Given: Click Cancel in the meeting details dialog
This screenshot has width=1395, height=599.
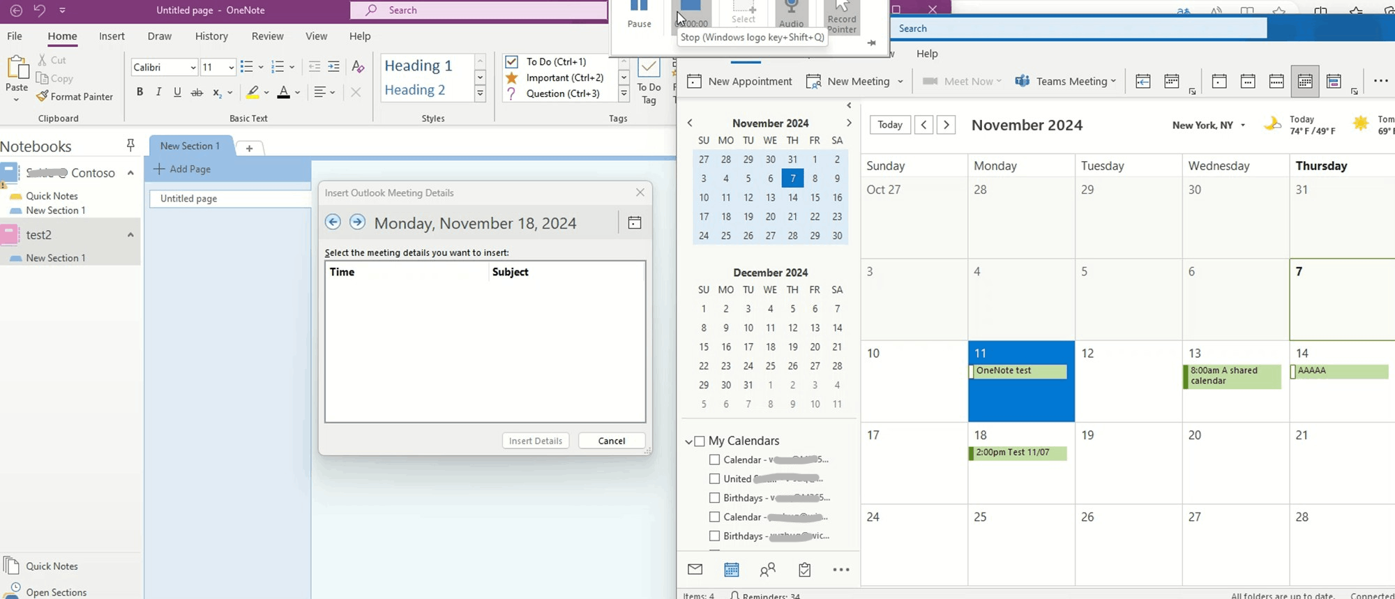Looking at the screenshot, I should [x=612, y=441].
